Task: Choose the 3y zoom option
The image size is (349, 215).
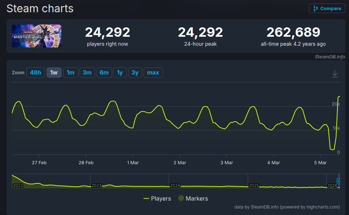Action: (135, 73)
